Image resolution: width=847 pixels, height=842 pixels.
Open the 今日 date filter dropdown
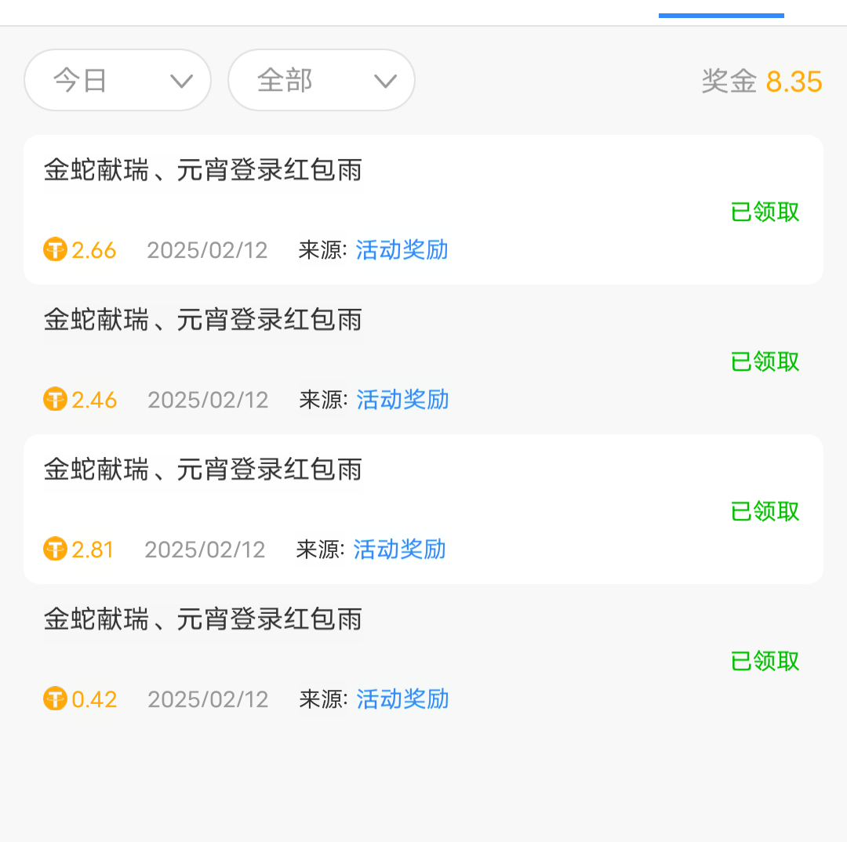(118, 81)
